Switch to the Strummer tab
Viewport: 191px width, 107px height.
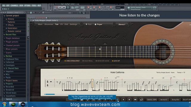(49, 24)
